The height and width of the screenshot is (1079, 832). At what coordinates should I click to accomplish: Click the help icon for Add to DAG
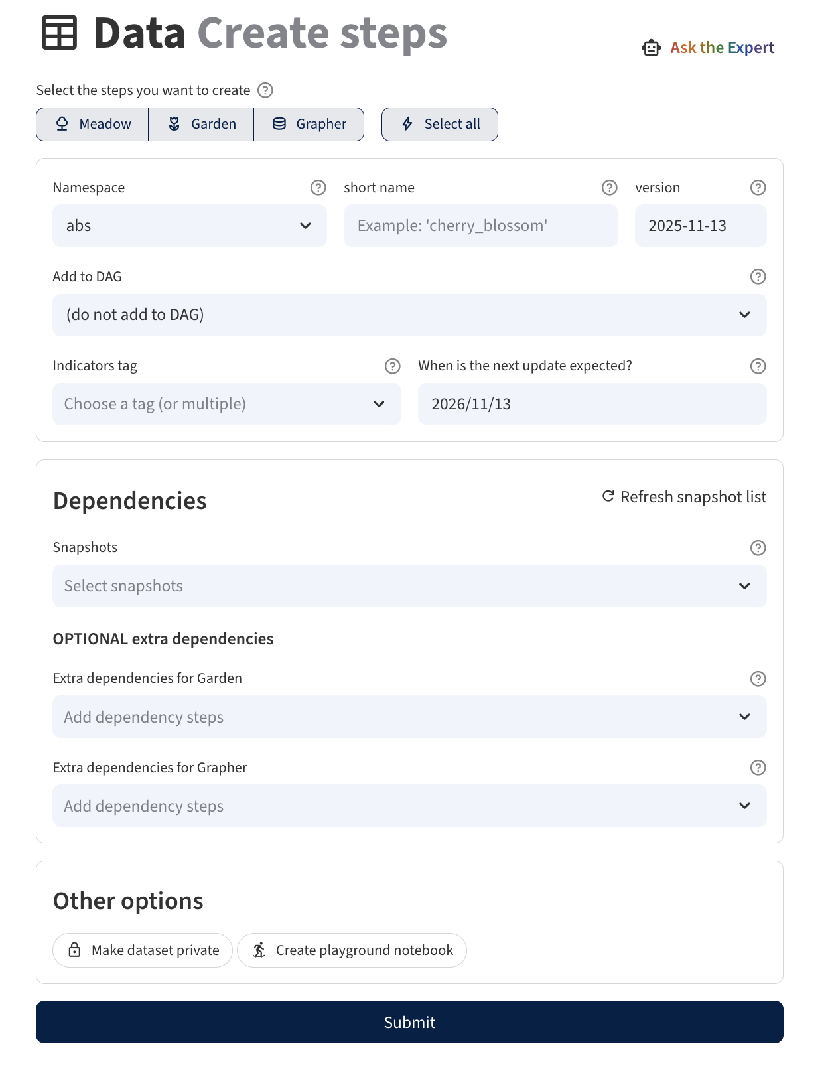click(758, 277)
